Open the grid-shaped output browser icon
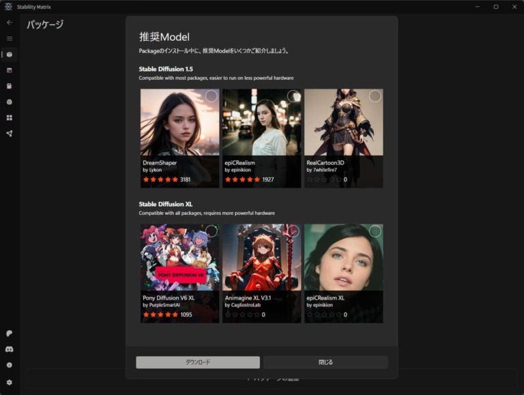The image size is (524, 395). [x=10, y=117]
